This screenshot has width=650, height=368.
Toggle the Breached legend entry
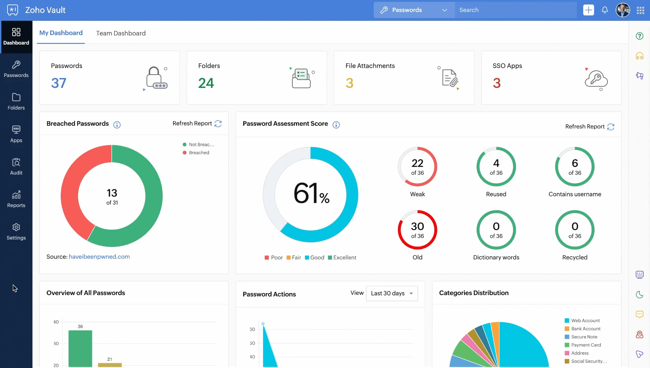[x=196, y=153]
